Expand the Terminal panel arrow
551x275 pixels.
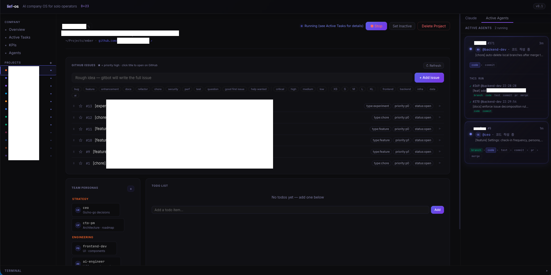click(547, 271)
